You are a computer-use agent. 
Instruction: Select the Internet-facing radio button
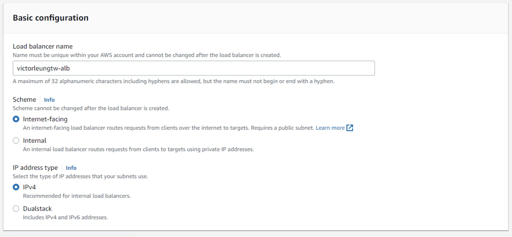(x=16, y=119)
